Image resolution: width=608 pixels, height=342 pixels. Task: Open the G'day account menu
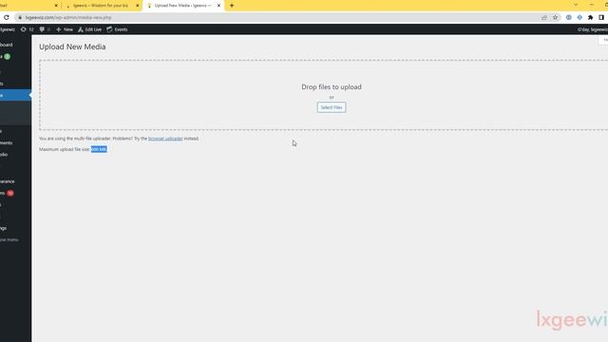click(x=592, y=29)
